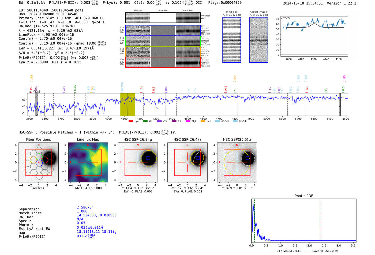Select the HSC SSP(26.4) r cutout
This screenshot has width=375, height=255.
click(187, 162)
